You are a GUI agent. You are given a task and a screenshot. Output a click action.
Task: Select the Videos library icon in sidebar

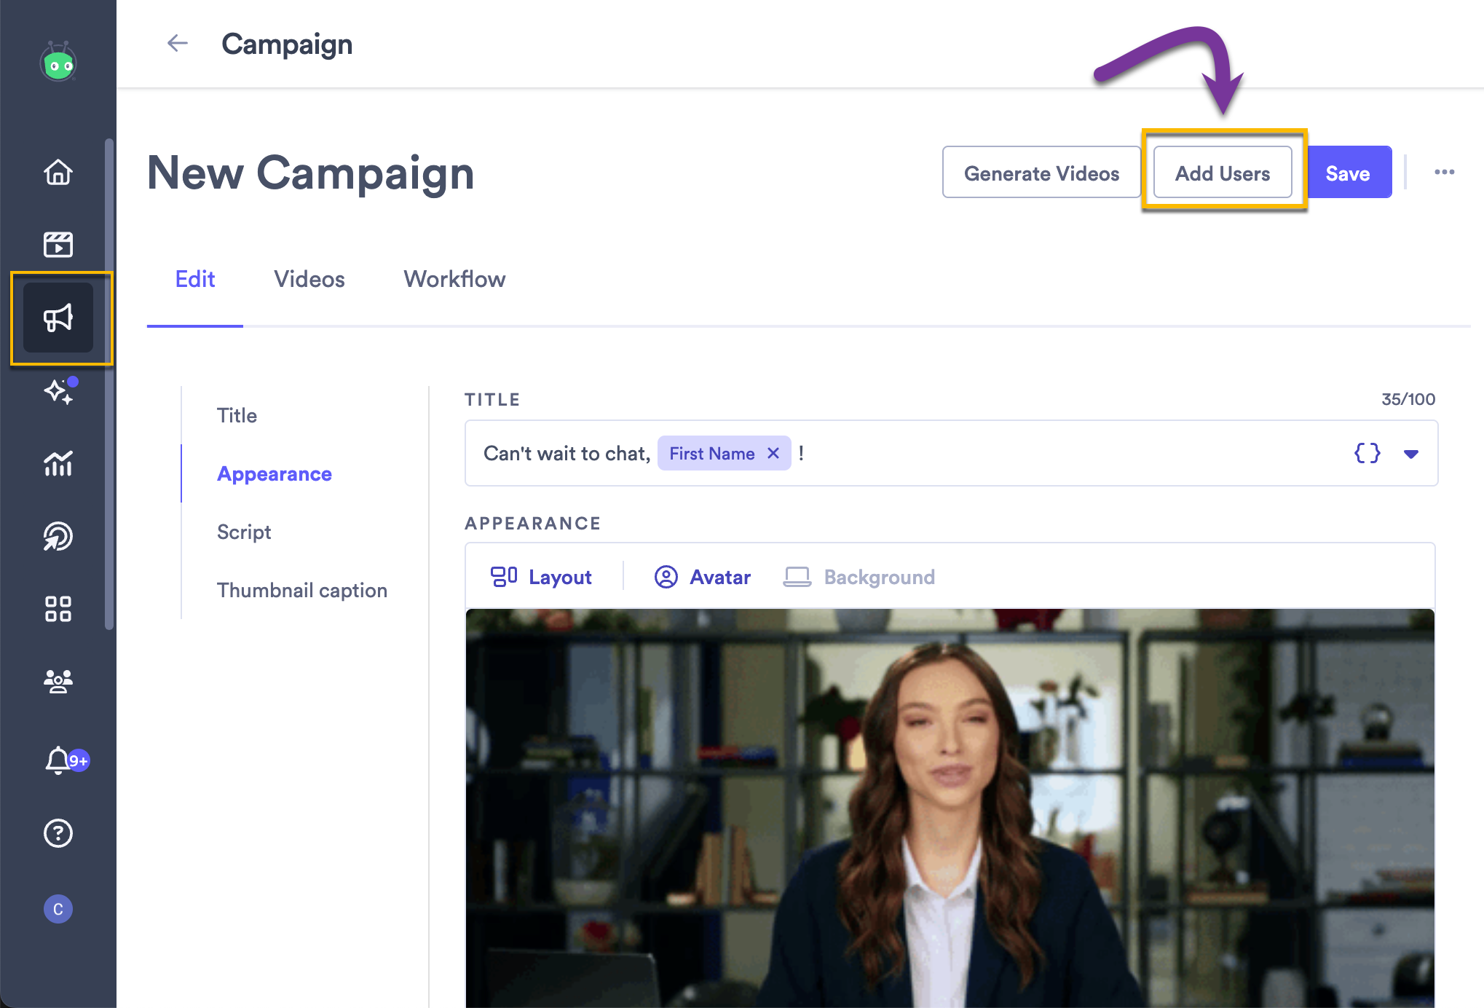(58, 245)
